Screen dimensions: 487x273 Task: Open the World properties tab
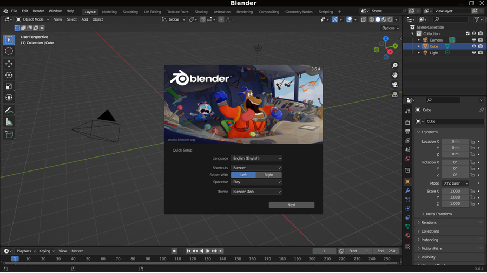pyautogui.click(x=408, y=159)
